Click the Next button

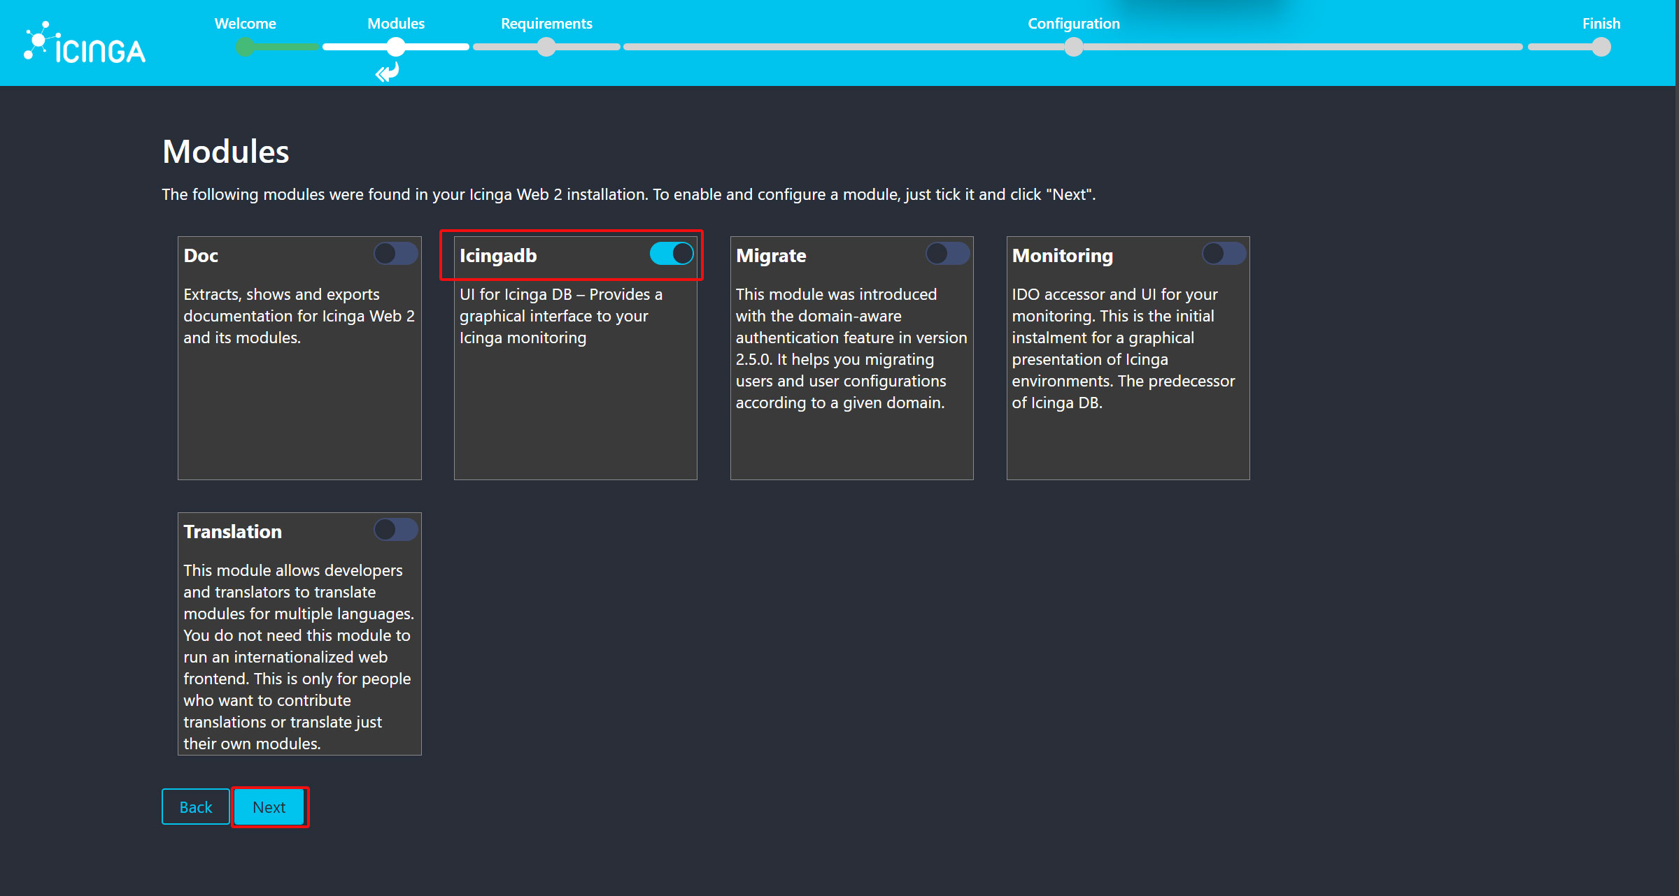[x=269, y=807]
